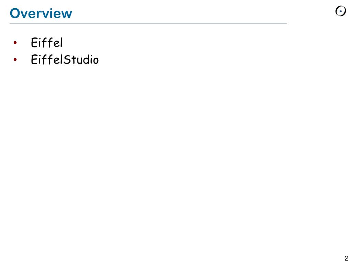The height and width of the screenshot is (264, 352).
Task: Click the "EiffelStudio" bullet text
Action: 65,59
